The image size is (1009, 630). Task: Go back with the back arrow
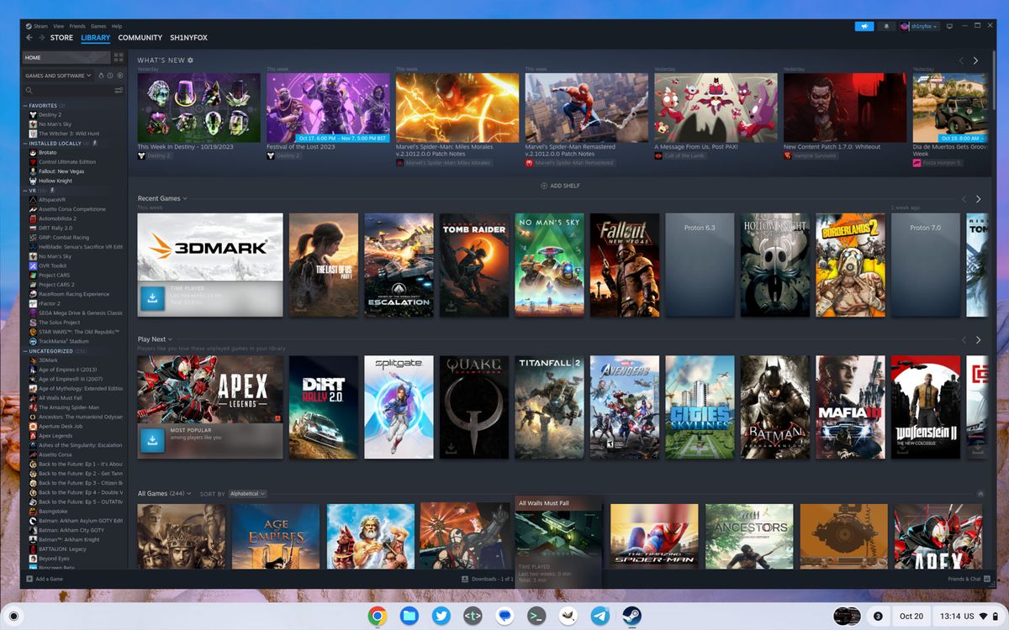click(29, 38)
